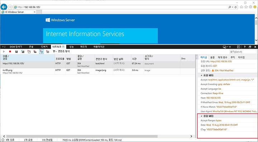Screen dimensions: 258x142
Task: Switch to the 콘솔 tab
Action: click(x=31, y=47)
